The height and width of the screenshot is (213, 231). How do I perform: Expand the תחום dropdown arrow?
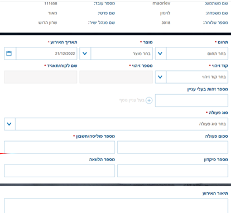pos(161,54)
